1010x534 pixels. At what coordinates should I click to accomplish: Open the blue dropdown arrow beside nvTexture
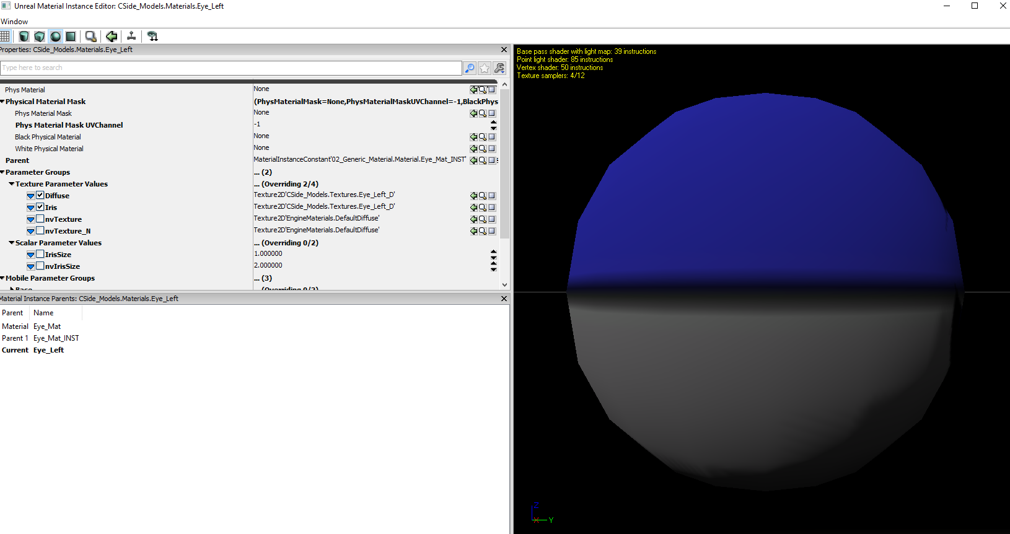(30, 219)
